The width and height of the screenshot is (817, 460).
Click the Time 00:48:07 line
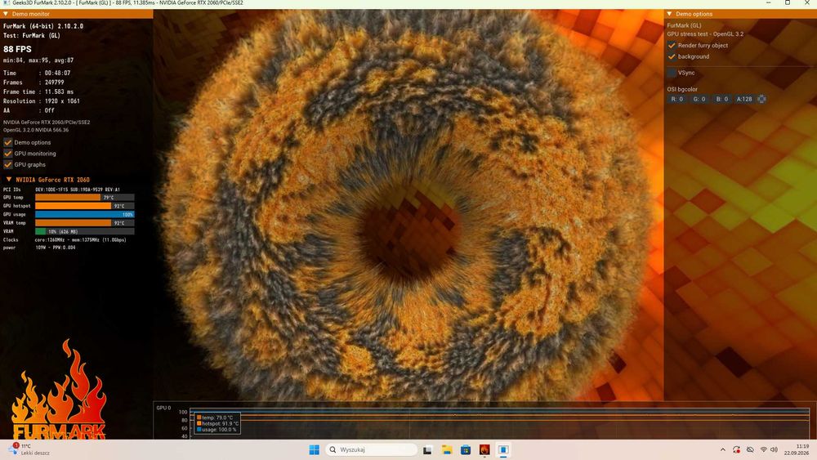pyautogui.click(x=37, y=73)
